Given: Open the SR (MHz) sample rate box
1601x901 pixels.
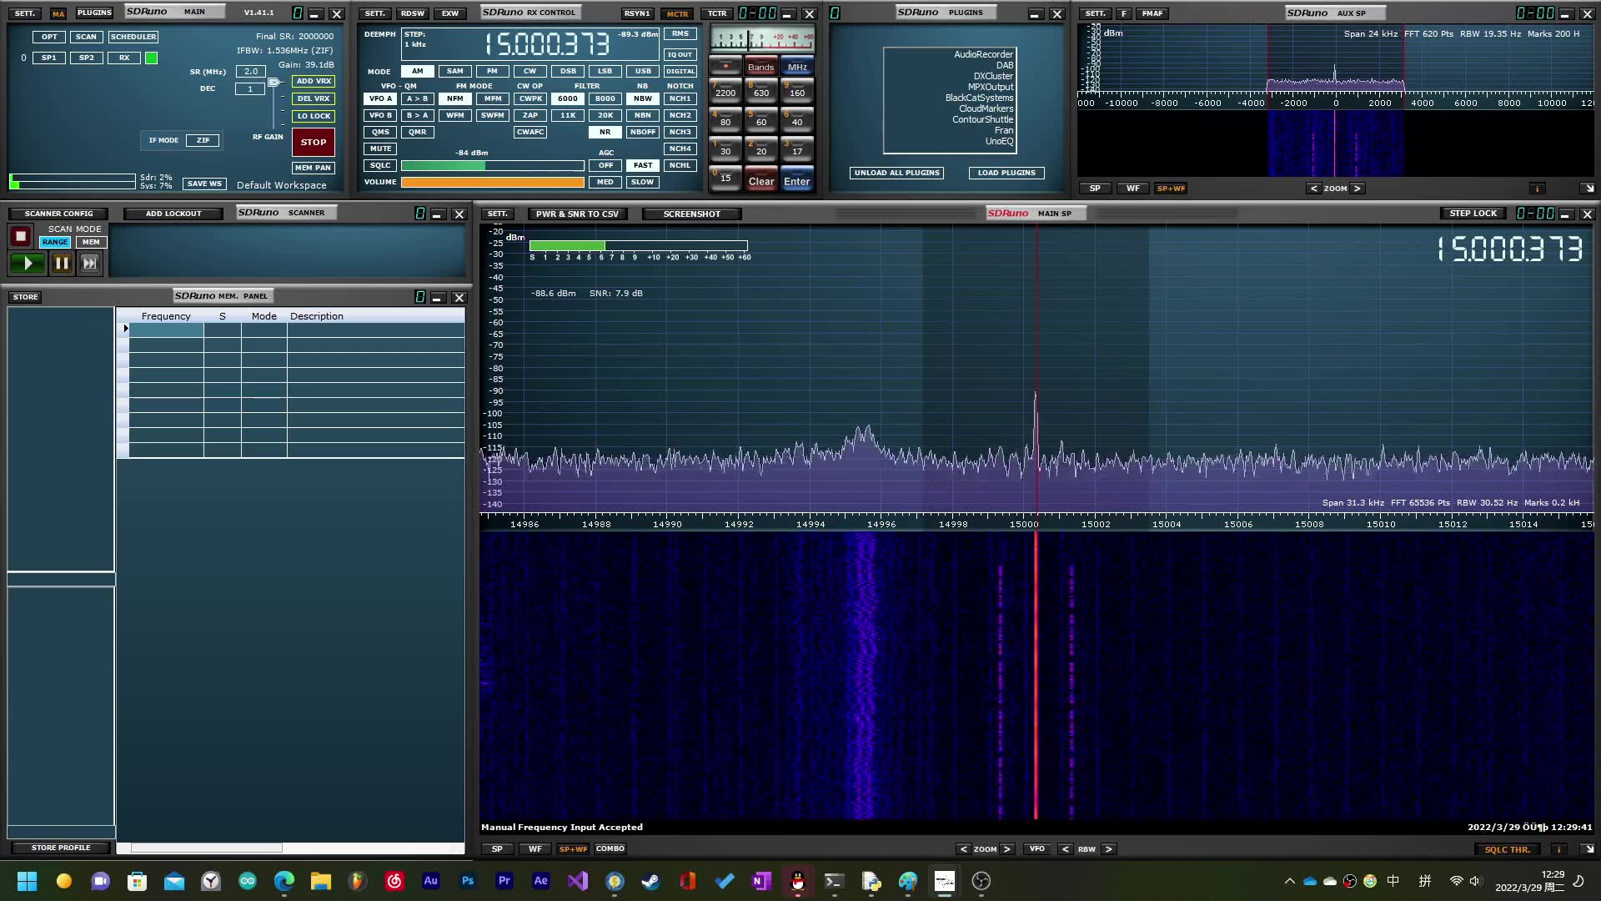Looking at the screenshot, I should tap(250, 72).
